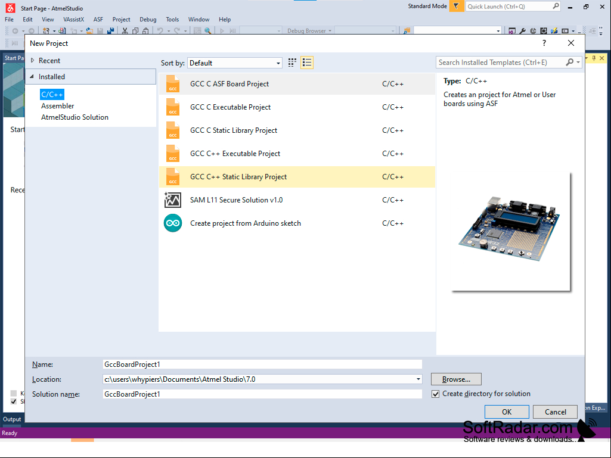This screenshot has height=458, width=611.
Task: Click the chip icon in the main toolbar
Action: (x=544, y=31)
